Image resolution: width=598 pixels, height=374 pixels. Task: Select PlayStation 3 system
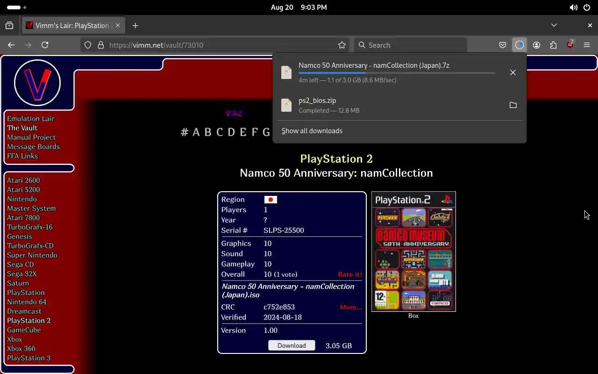[x=28, y=358]
